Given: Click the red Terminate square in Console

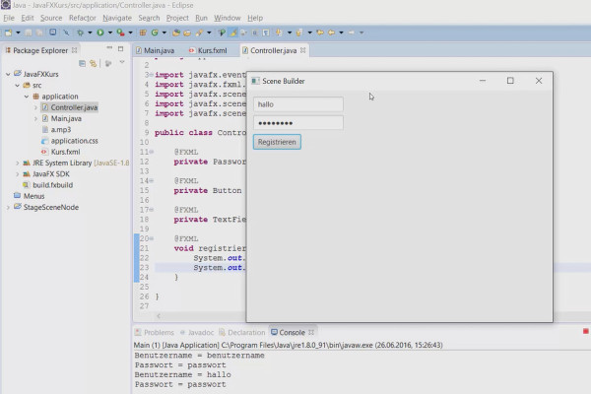Looking at the screenshot, I should point(585,333).
